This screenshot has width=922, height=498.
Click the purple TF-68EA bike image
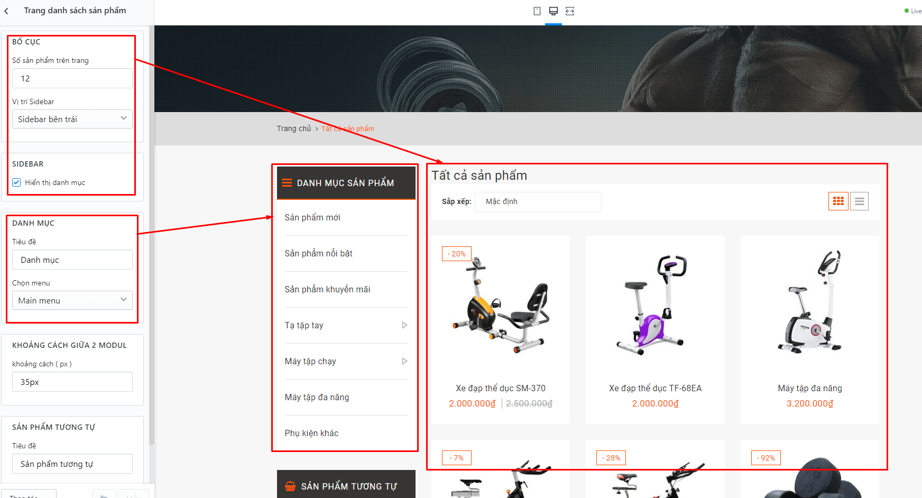(x=655, y=304)
